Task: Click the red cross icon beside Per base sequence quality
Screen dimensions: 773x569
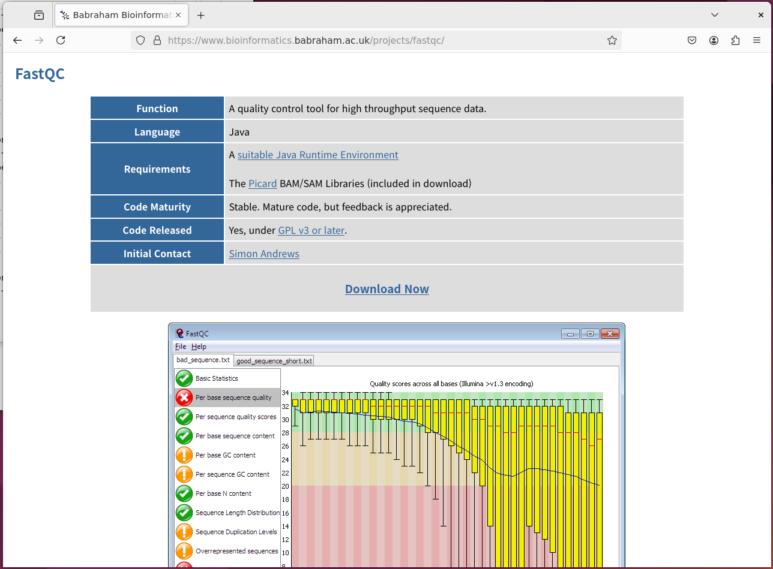Action: pyautogui.click(x=184, y=398)
